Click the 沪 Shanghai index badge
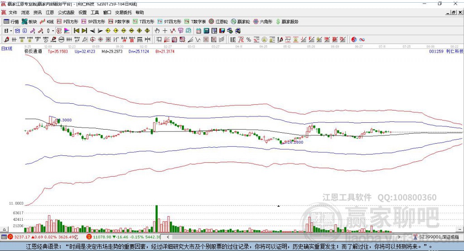The width and height of the screenshot is (464, 251). click(10, 237)
